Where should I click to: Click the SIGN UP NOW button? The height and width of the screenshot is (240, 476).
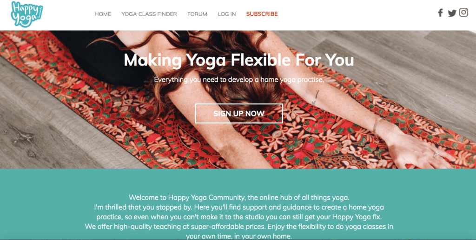click(x=239, y=113)
